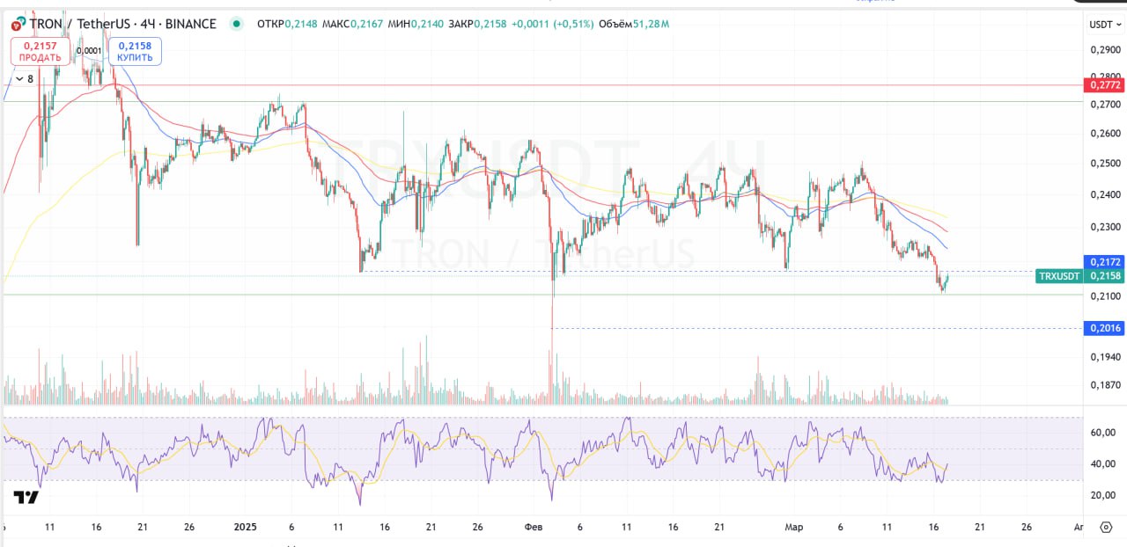Expand the collapsed indicators legend showing 8
The width and height of the screenshot is (1127, 547).
pos(23,79)
